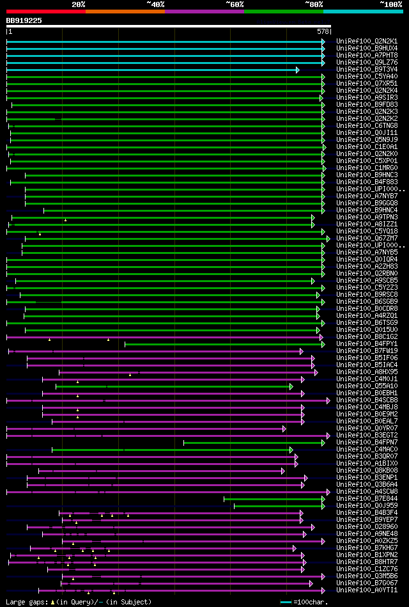This screenshot has width=409, height=607.
Task: Click the yellow gap marker under the C5YQ18 alignment
Action: (40, 234)
